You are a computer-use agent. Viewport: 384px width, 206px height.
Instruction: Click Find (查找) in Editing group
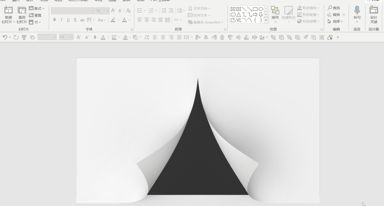pyautogui.click(x=334, y=8)
